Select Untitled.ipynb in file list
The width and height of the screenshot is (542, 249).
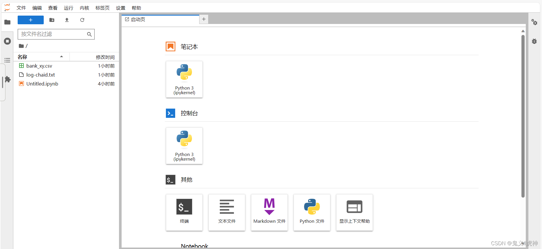coord(66,84)
